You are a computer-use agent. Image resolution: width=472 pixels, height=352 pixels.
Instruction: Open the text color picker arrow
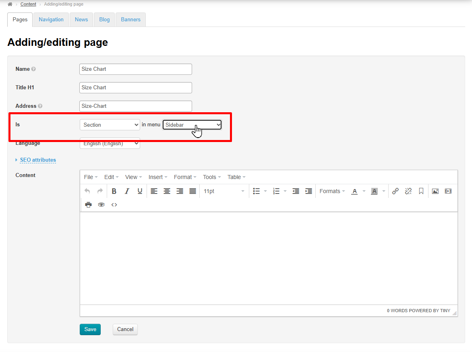pyautogui.click(x=364, y=191)
